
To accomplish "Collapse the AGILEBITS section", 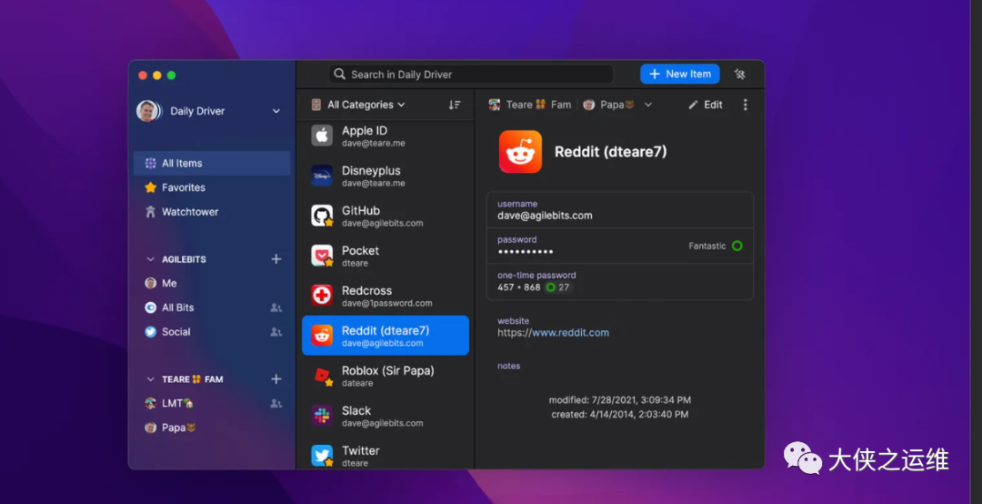I will (150, 259).
